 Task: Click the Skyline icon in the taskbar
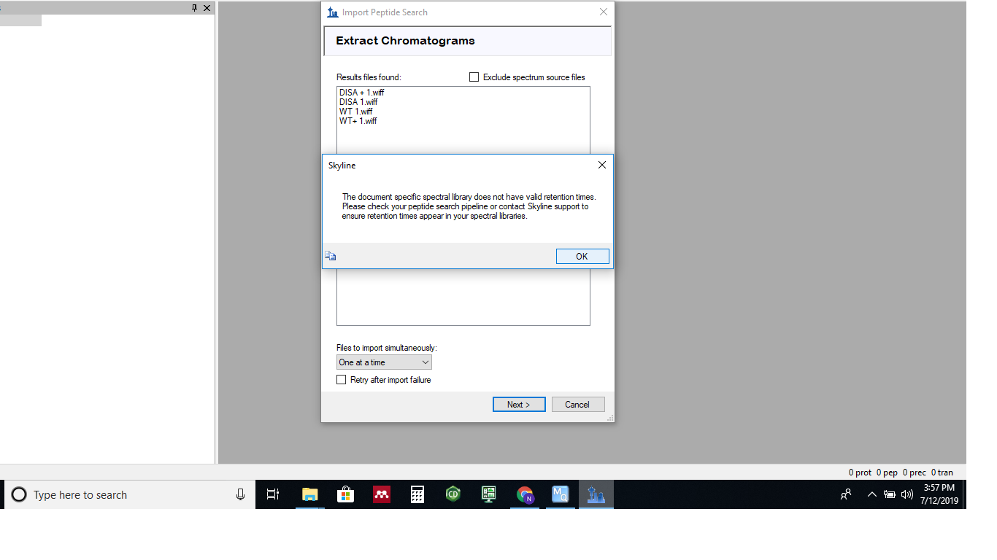(596, 494)
